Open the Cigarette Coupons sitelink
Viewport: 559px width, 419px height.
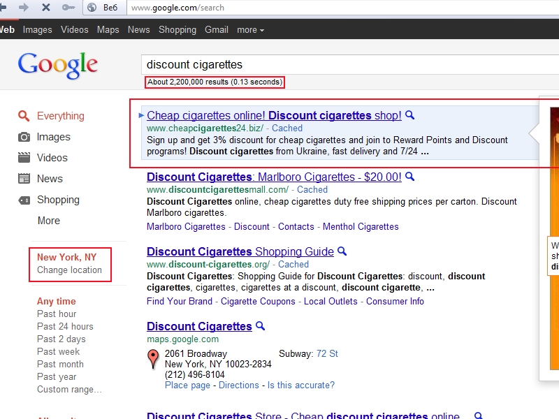coord(258,302)
